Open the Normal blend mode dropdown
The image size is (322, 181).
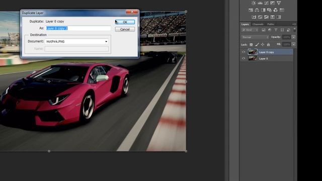[x=255, y=37]
